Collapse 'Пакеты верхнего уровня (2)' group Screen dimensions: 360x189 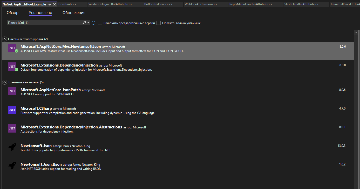click(4, 39)
